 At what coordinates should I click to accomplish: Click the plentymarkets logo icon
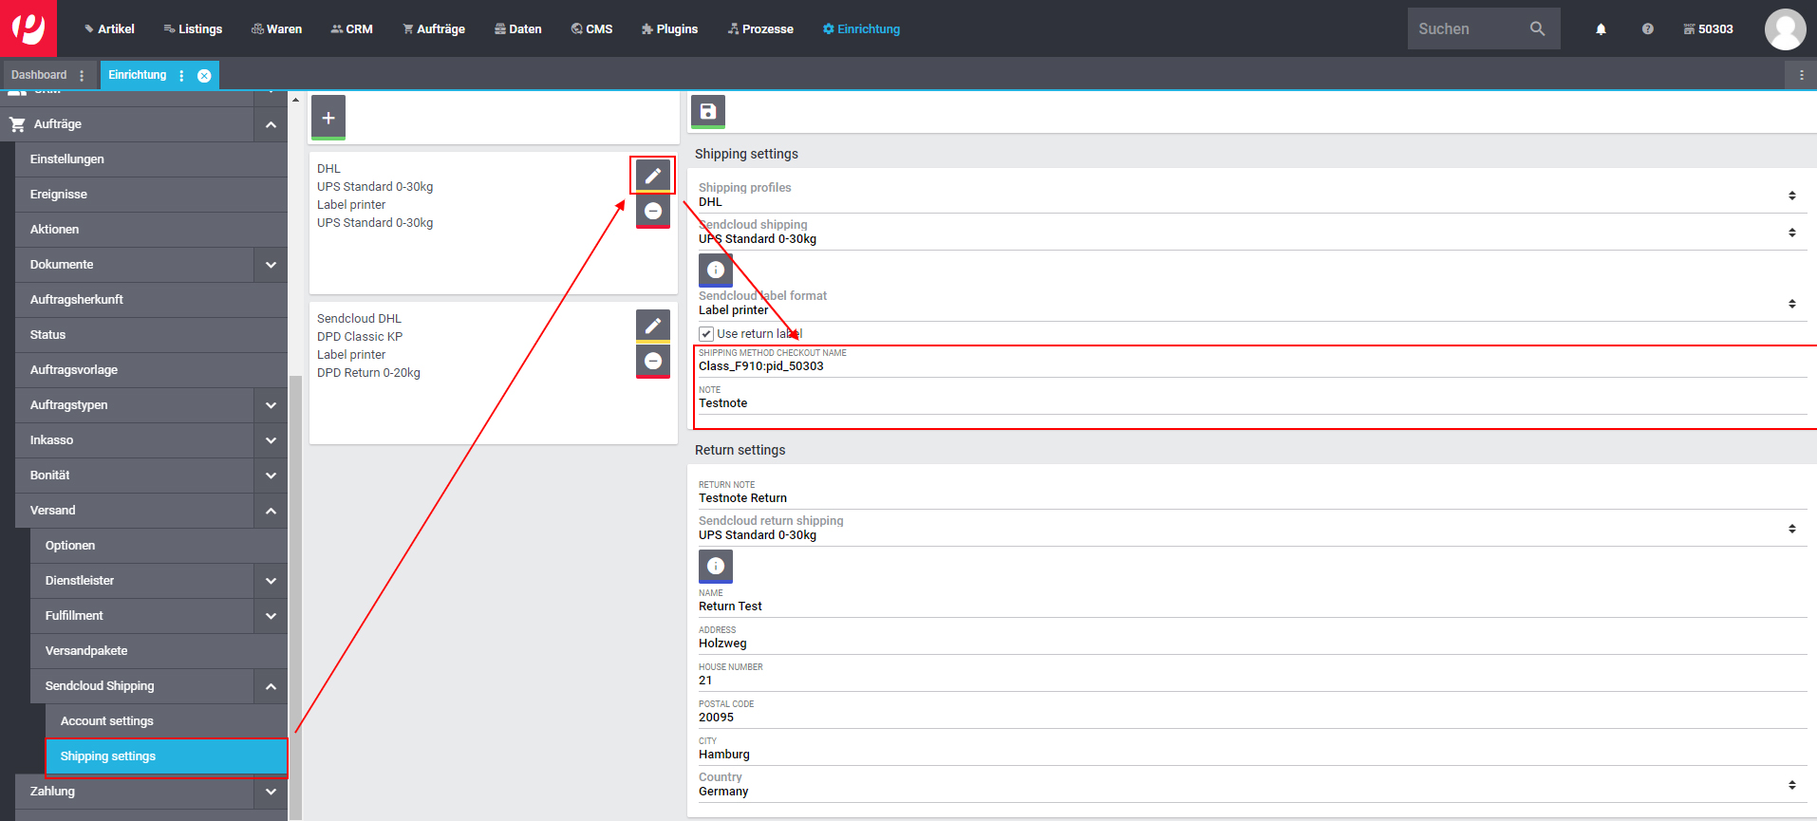(28, 28)
